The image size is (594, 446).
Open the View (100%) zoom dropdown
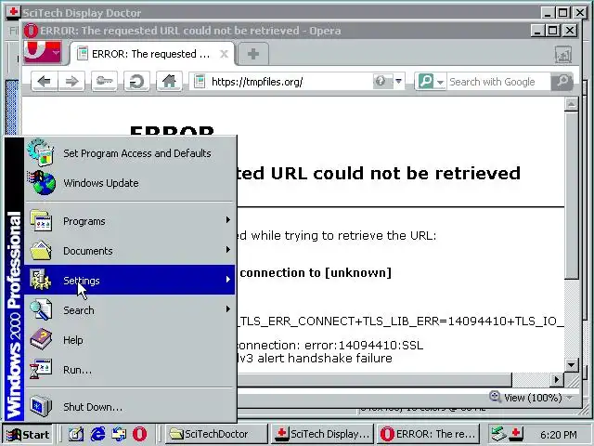tap(569, 398)
